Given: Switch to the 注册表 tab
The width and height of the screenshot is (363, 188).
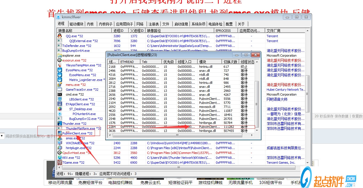Looking at the screenshot, I should (154, 24).
